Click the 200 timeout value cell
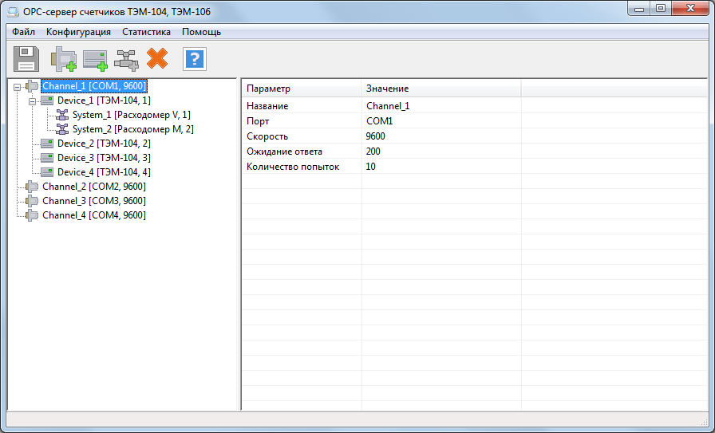This screenshot has width=715, height=433. point(441,152)
